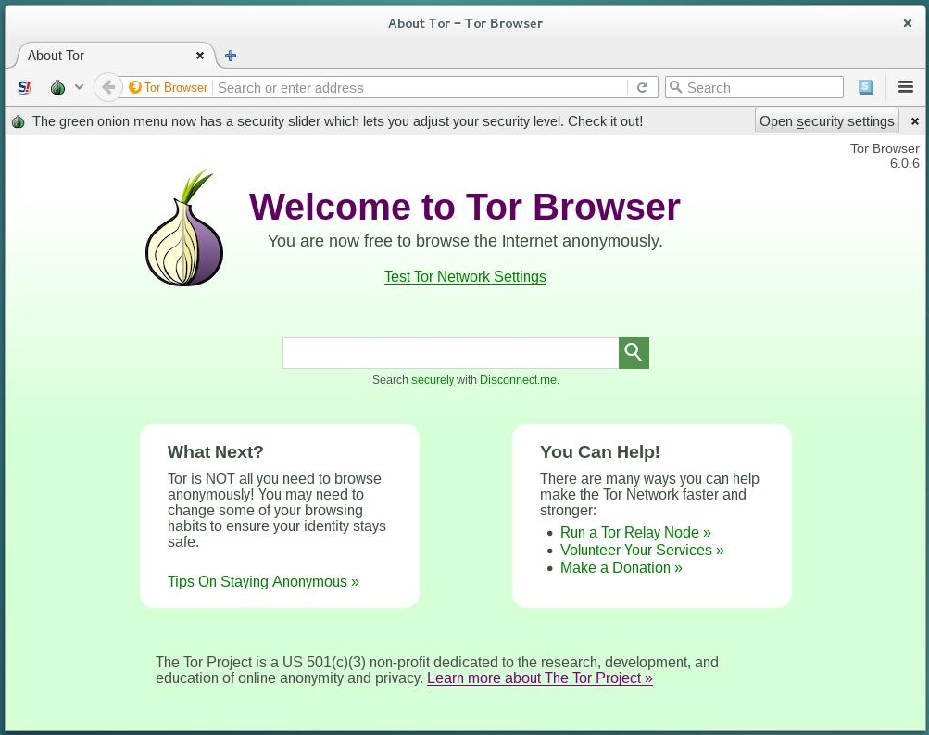Open the NoScript toolbar icon
929x735 pixels.
(x=24, y=88)
